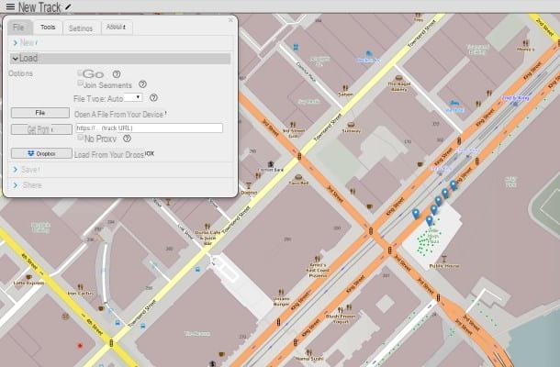Screen dimensions: 560x367
Task: Switch to the Tools tab
Action: (x=48, y=28)
